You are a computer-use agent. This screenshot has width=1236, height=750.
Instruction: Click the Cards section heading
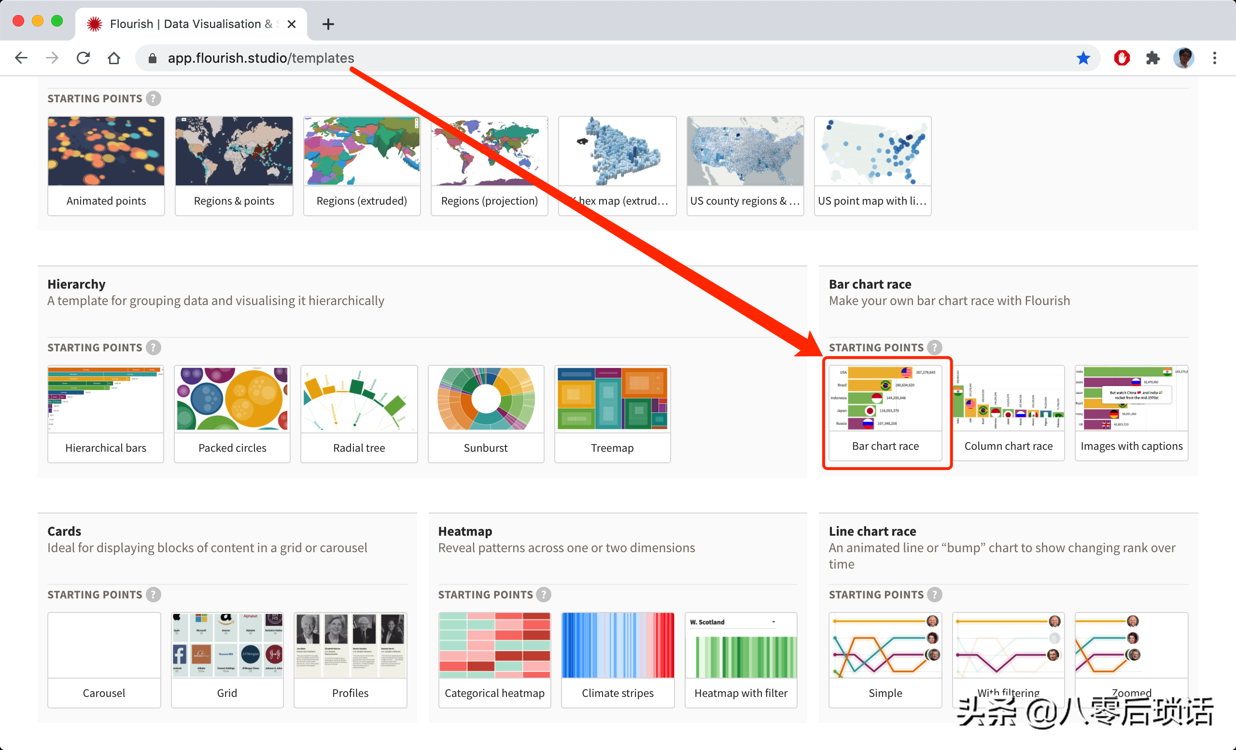(x=64, y=531)
